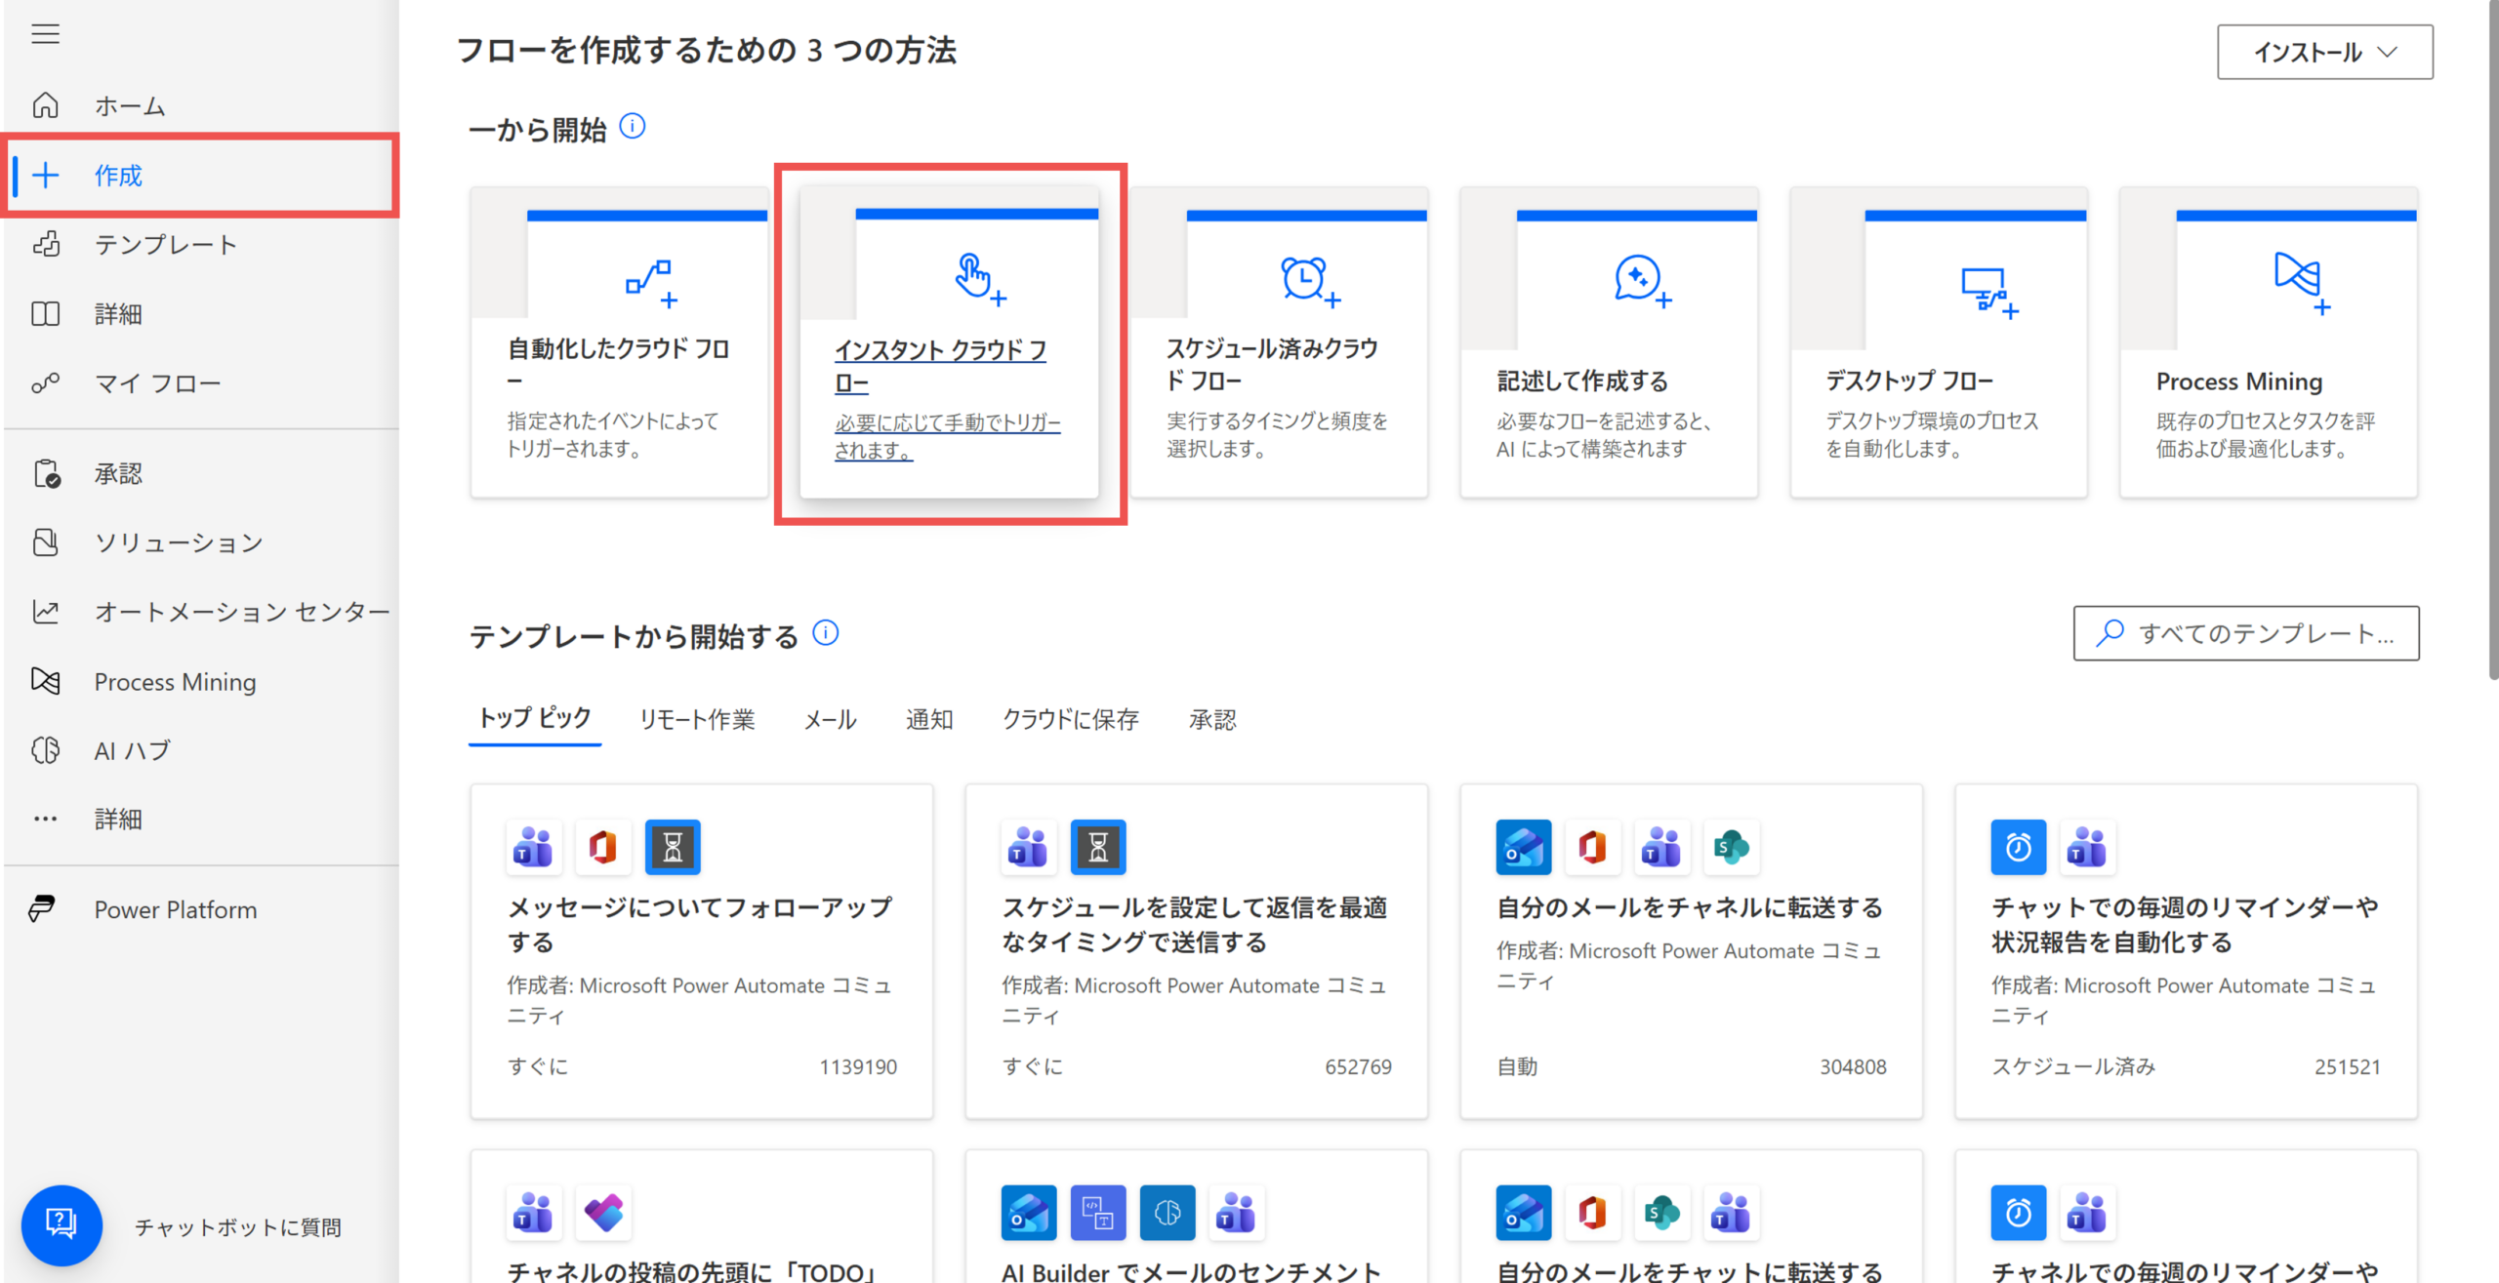This screenshot has height=1283, width=2499.
Task: Click the page vertical scrollbar
Action: click(2493, 341)
